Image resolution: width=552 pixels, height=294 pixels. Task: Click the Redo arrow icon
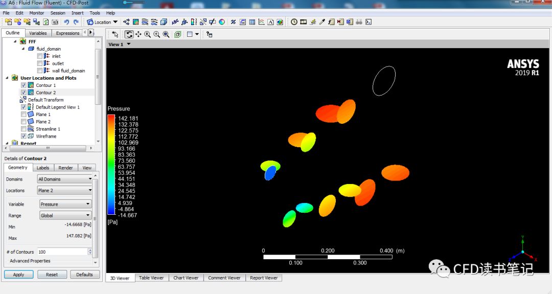point(76,22)
